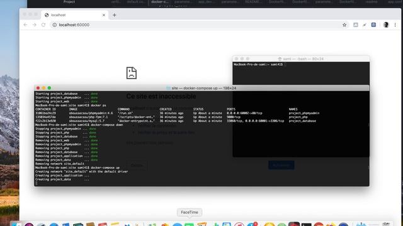
Task: Open a new Chrome tab
Action: tap(115, 15)
